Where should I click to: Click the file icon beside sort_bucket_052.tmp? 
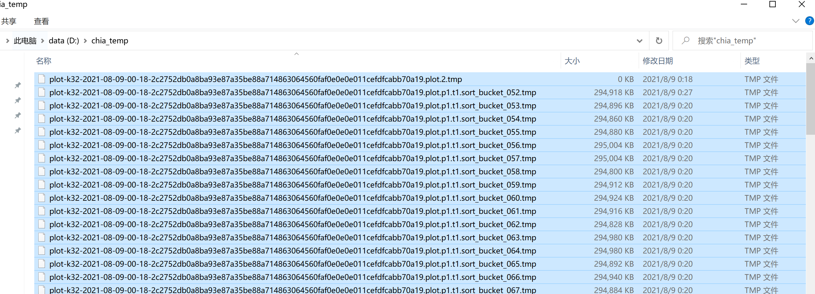point(42,92)
